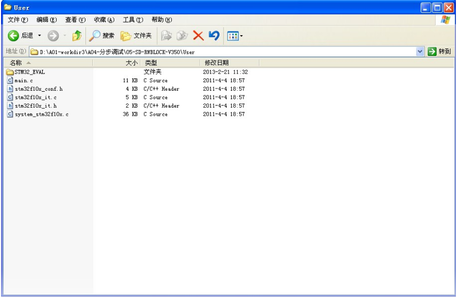Select the system_stm32f10x.c file icon
The height and width of the screenshot is (297, 457).
tap(10, 114)
